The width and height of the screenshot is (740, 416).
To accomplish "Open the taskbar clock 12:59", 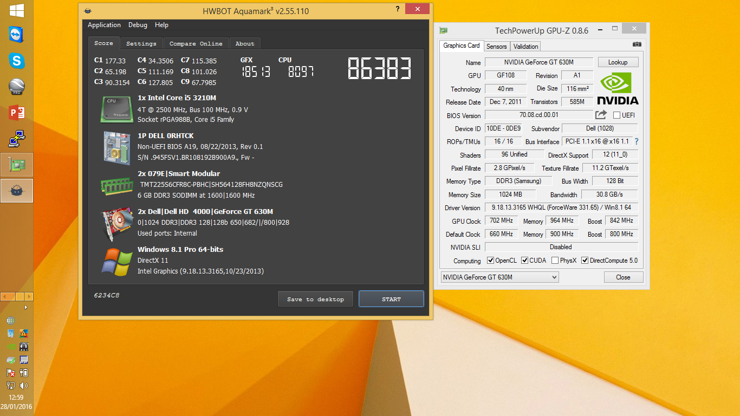I will 17,398.
